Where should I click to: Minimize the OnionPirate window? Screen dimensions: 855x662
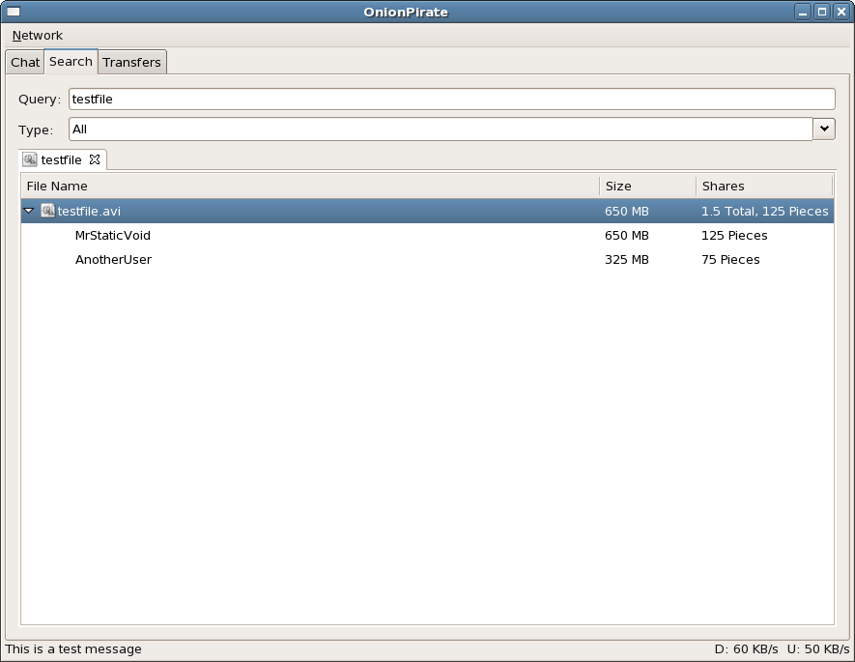804,12
